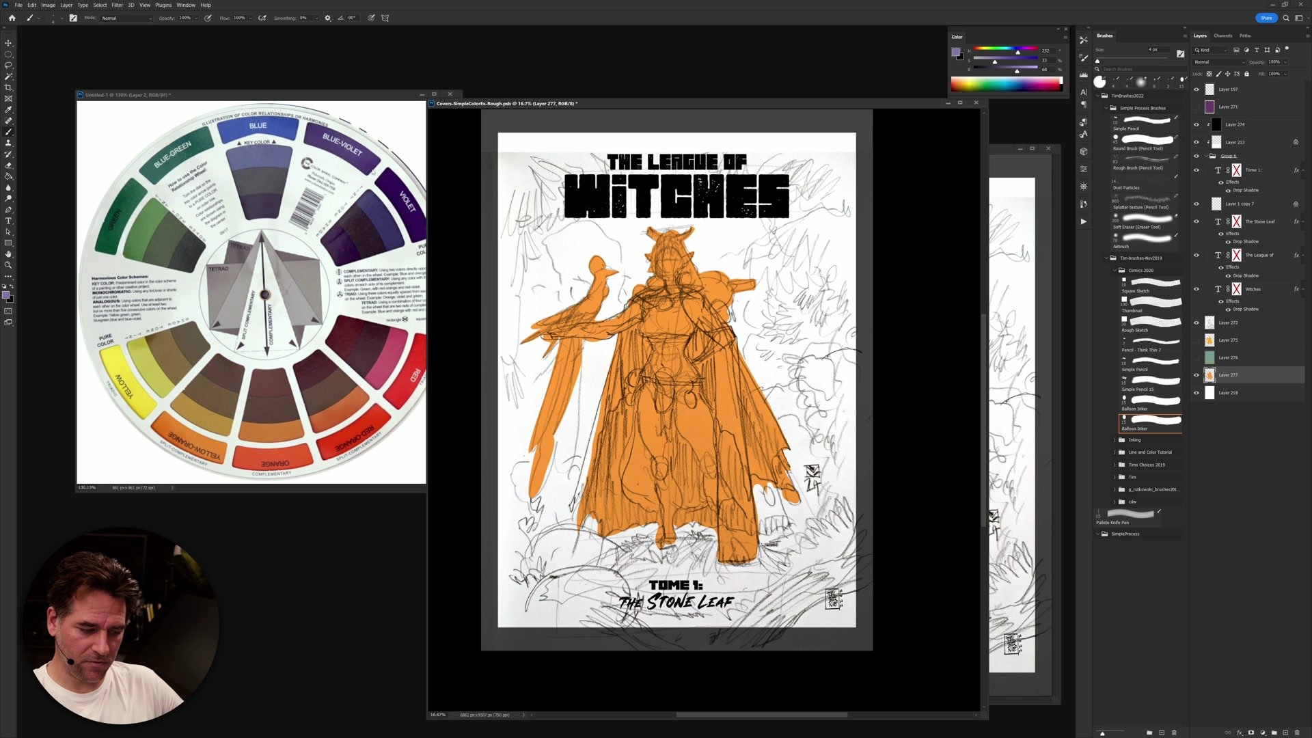The width and height of the screenshot is (1312, 738).
Task: Select the Eyedropper tool
Action: coord(8,109)
